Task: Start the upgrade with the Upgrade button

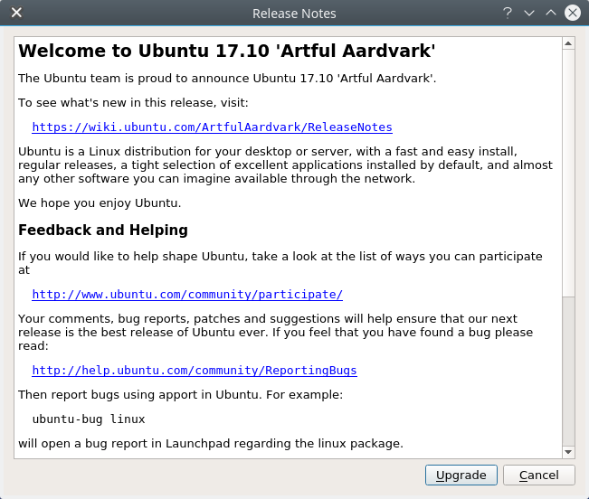Action: pos(461,475)
